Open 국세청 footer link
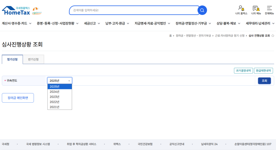 (x=5, y=144)
